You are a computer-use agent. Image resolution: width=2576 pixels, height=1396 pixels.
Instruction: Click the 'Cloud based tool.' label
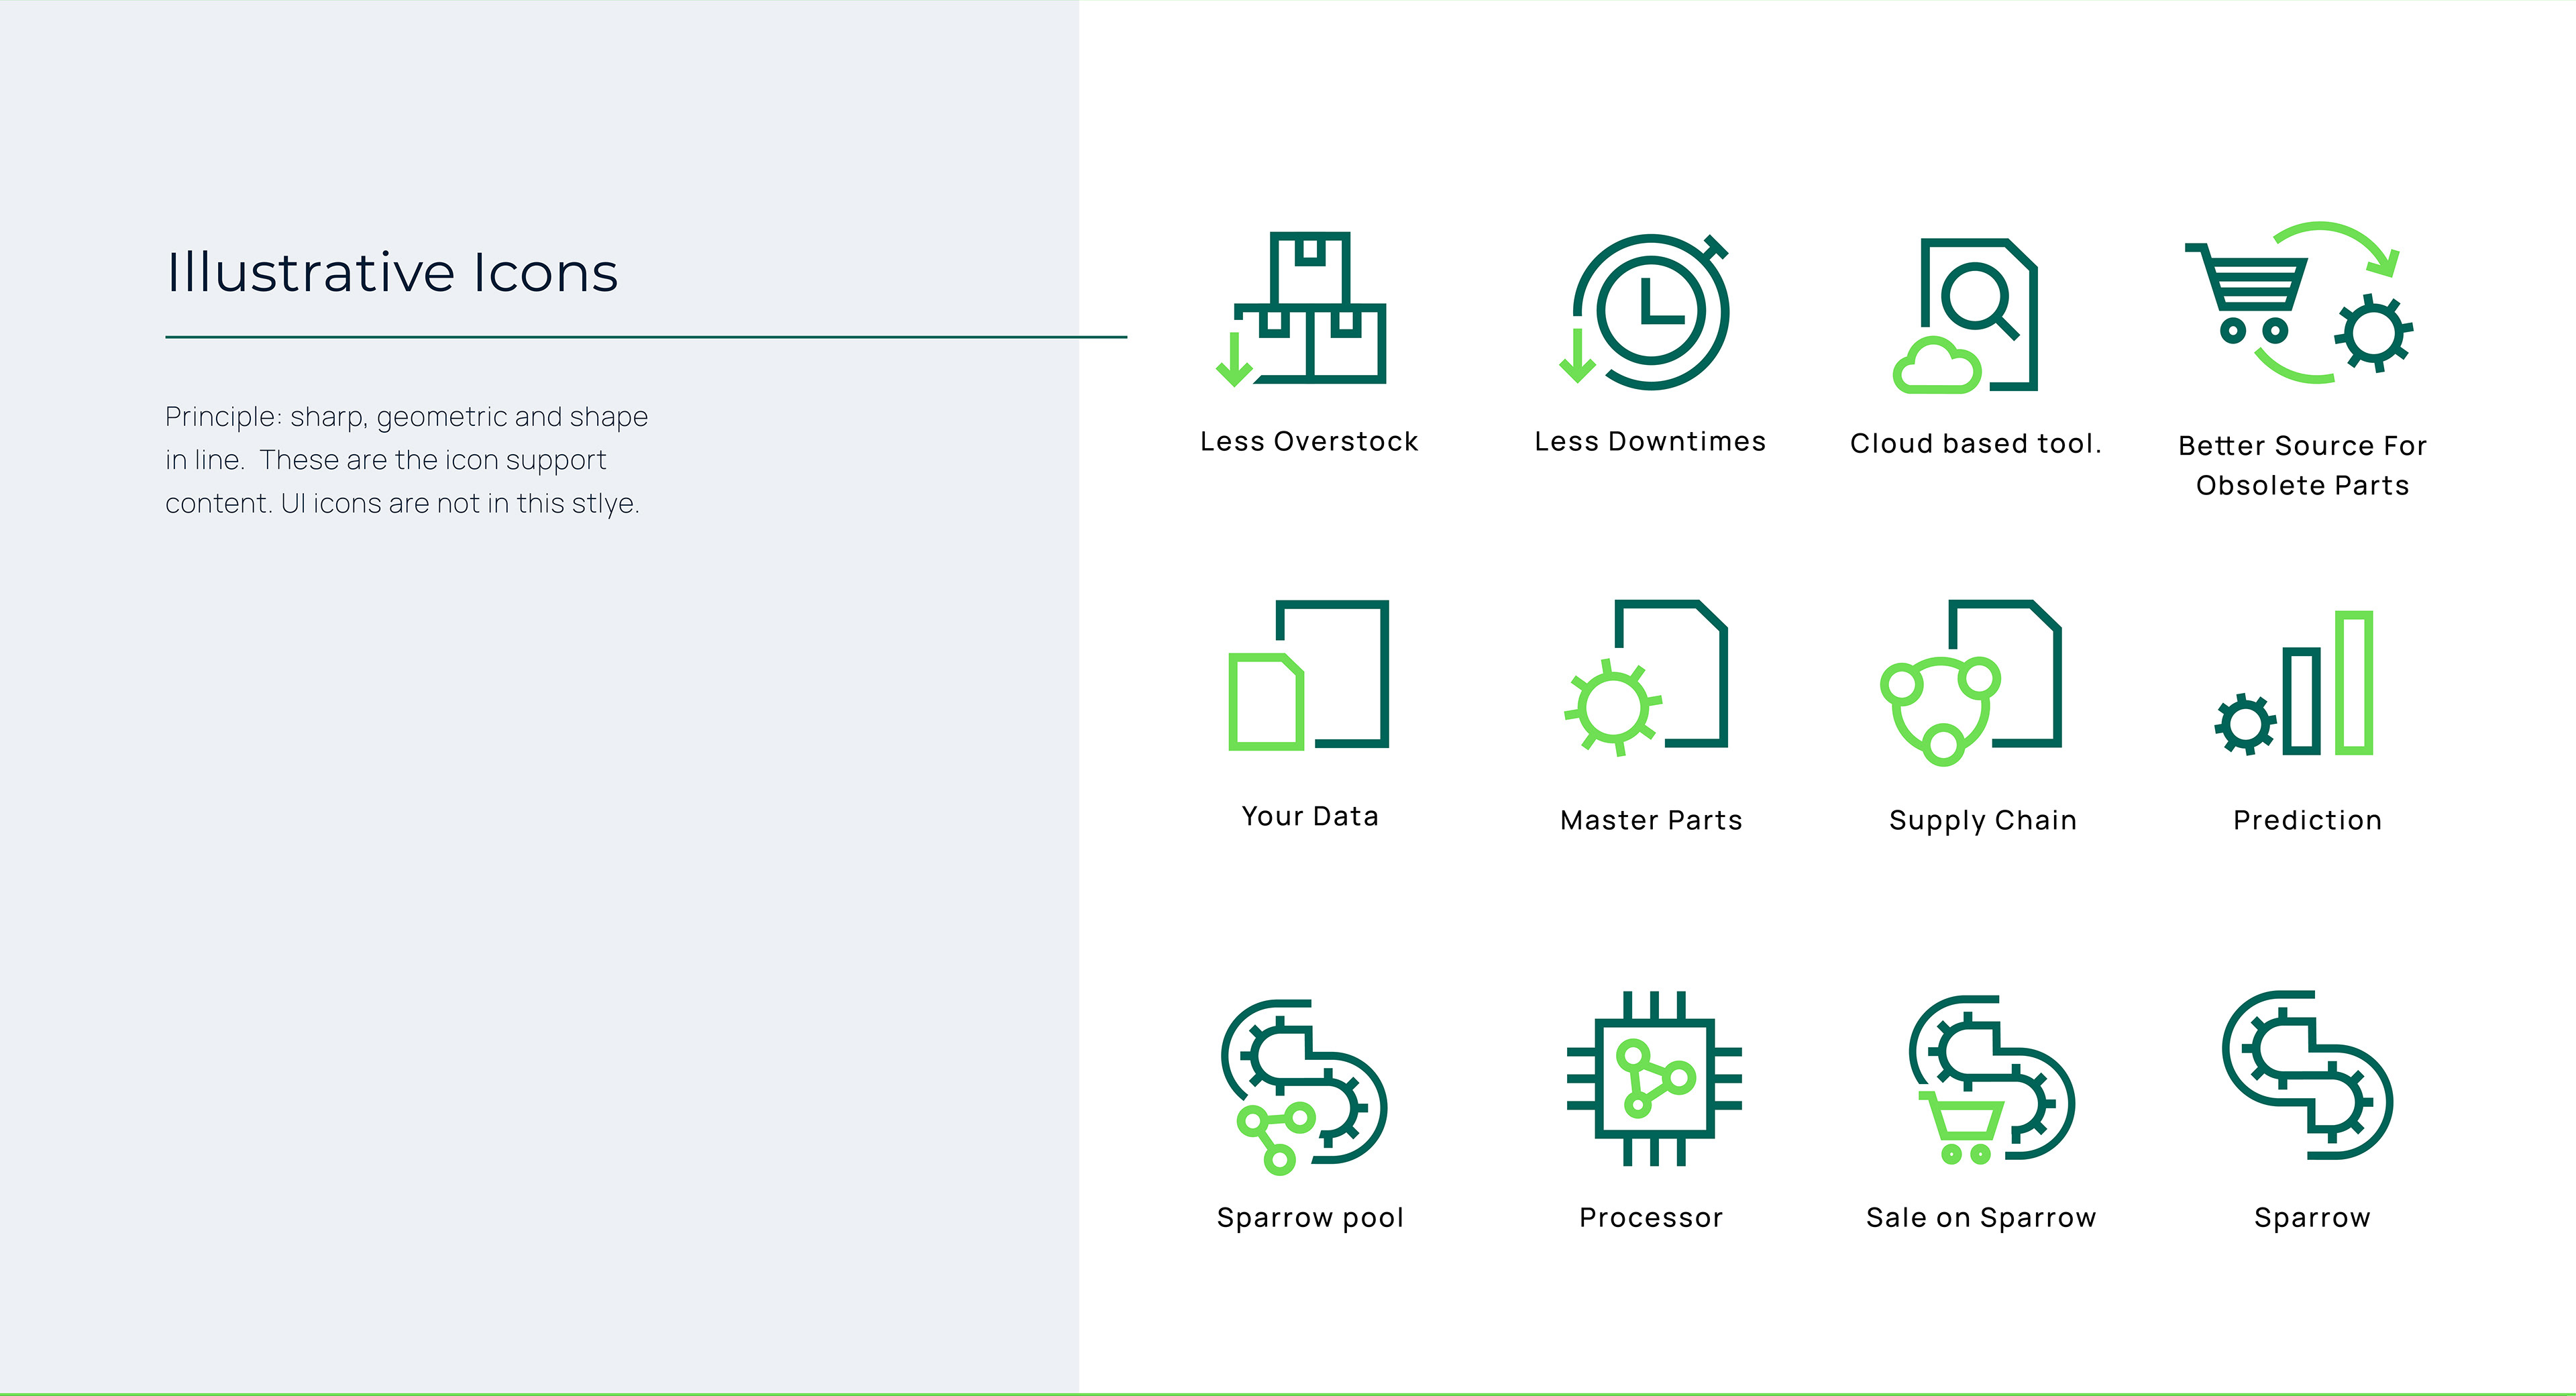pyautogui.click(x=1975, y=443)
